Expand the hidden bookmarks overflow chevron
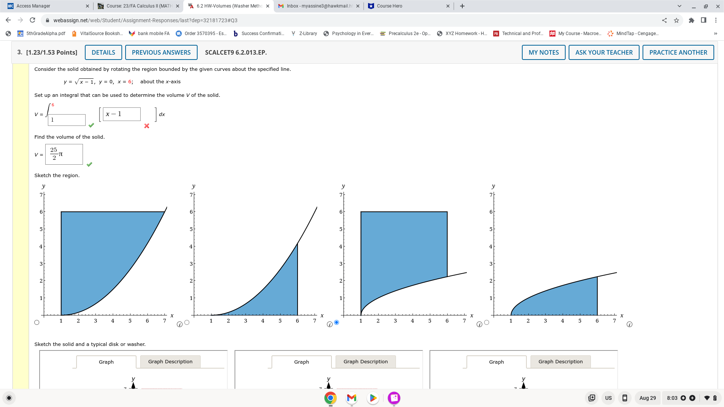The height and width of the screenshot is (407, 724). point(715,34)
